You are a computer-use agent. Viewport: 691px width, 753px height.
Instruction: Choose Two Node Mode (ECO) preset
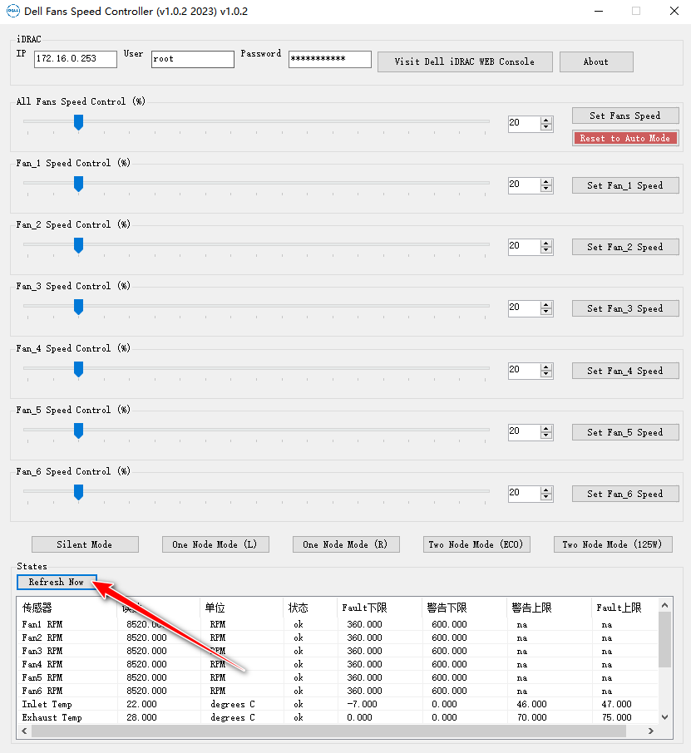[476, 544]
